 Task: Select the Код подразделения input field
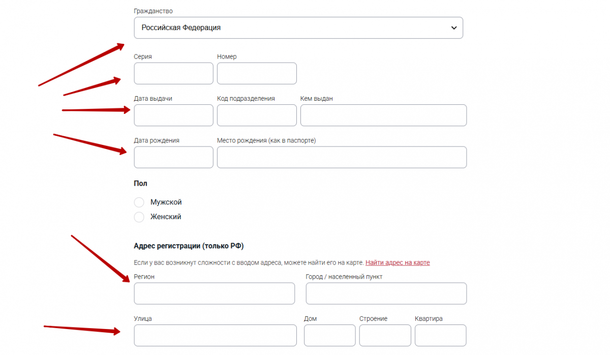pos(256,115)
